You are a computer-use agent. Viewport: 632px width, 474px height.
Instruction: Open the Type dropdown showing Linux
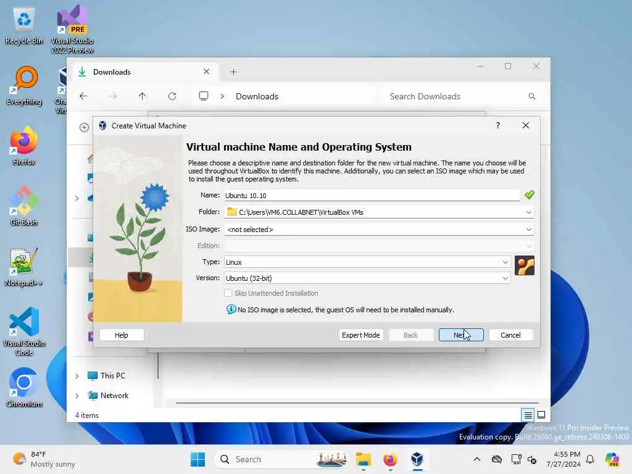pos(505,262)
